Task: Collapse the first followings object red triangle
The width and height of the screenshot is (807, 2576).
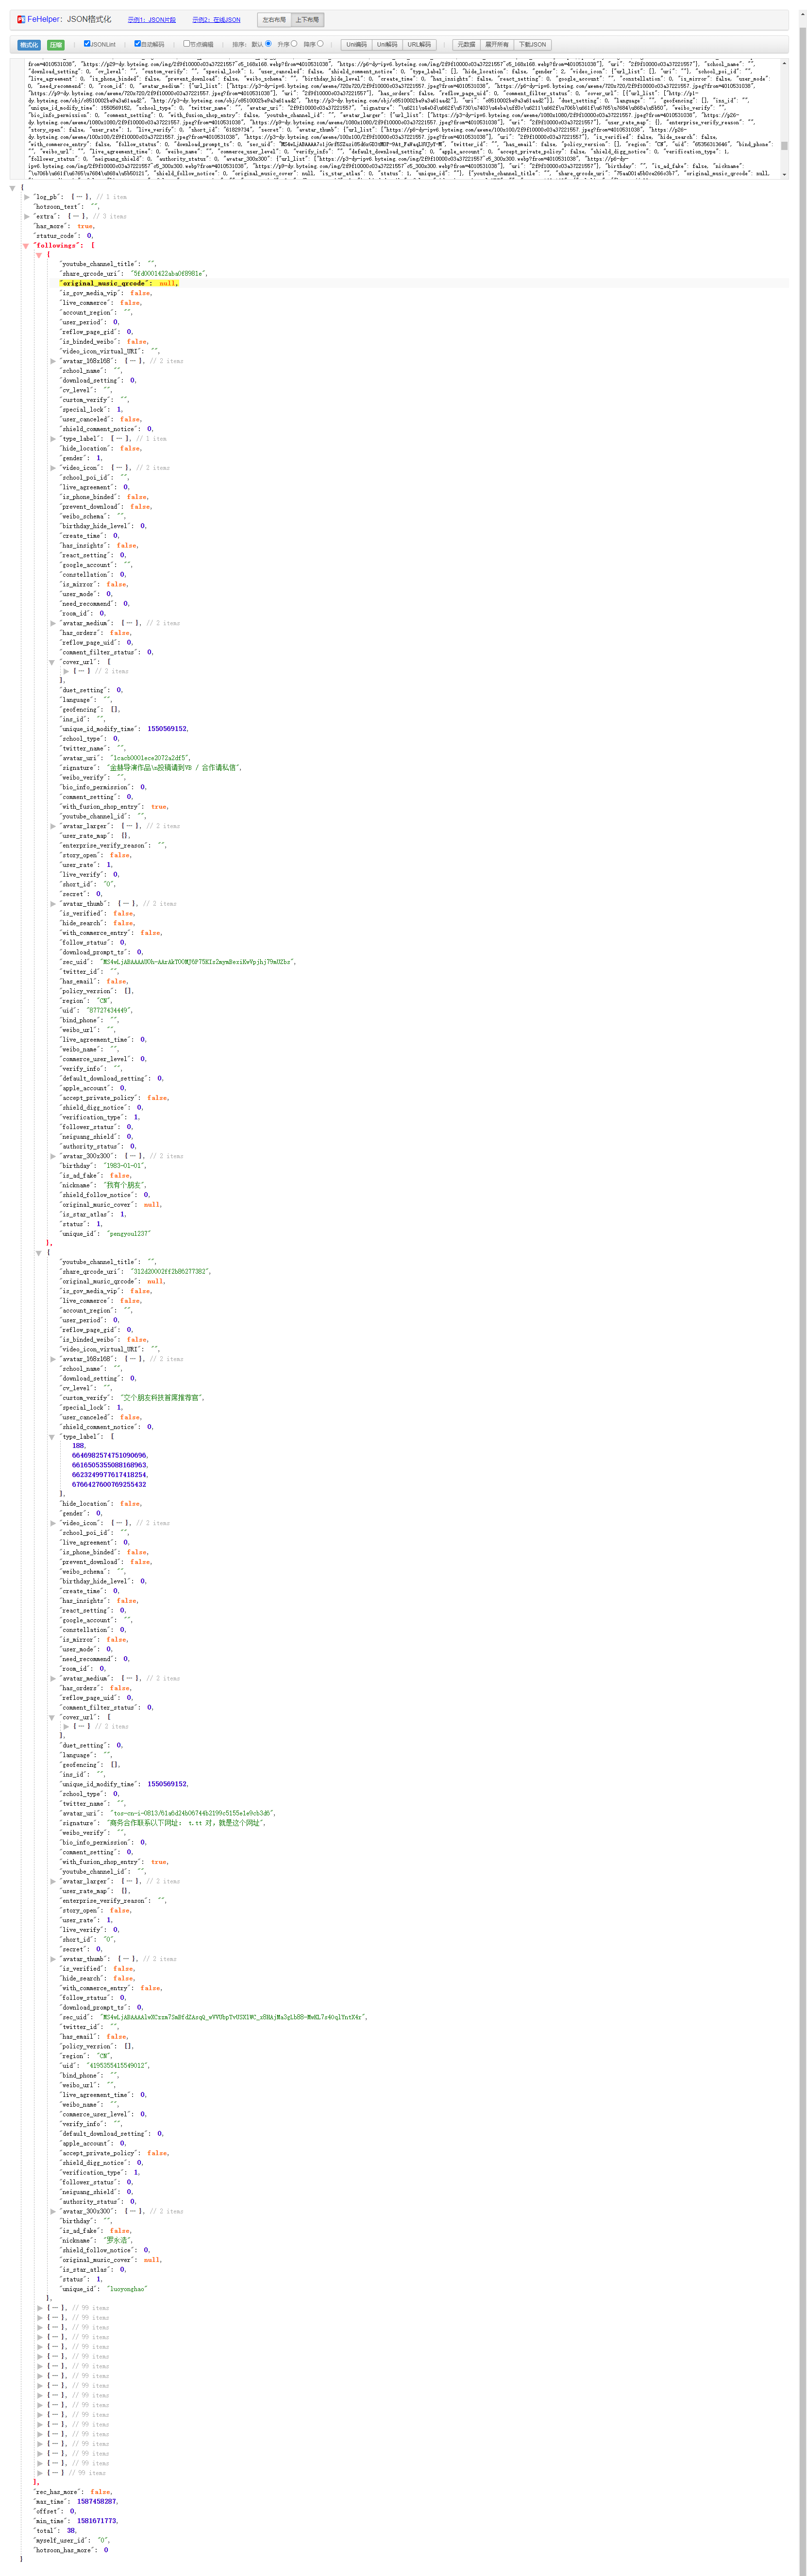Action: tap(39, 255)
